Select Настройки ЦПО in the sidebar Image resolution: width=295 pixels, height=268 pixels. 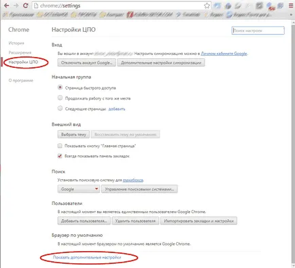(x=23, y=62)
